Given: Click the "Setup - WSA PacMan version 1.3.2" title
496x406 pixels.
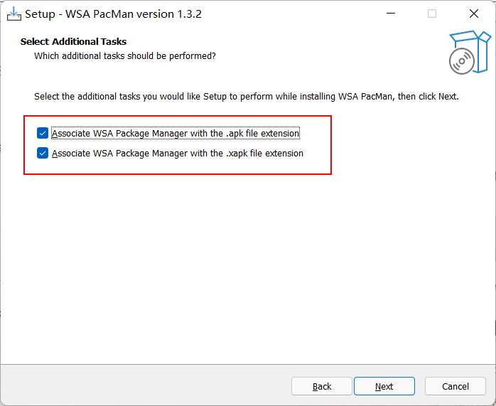Looking at the screenshot, I should click(x=114, y=14).
